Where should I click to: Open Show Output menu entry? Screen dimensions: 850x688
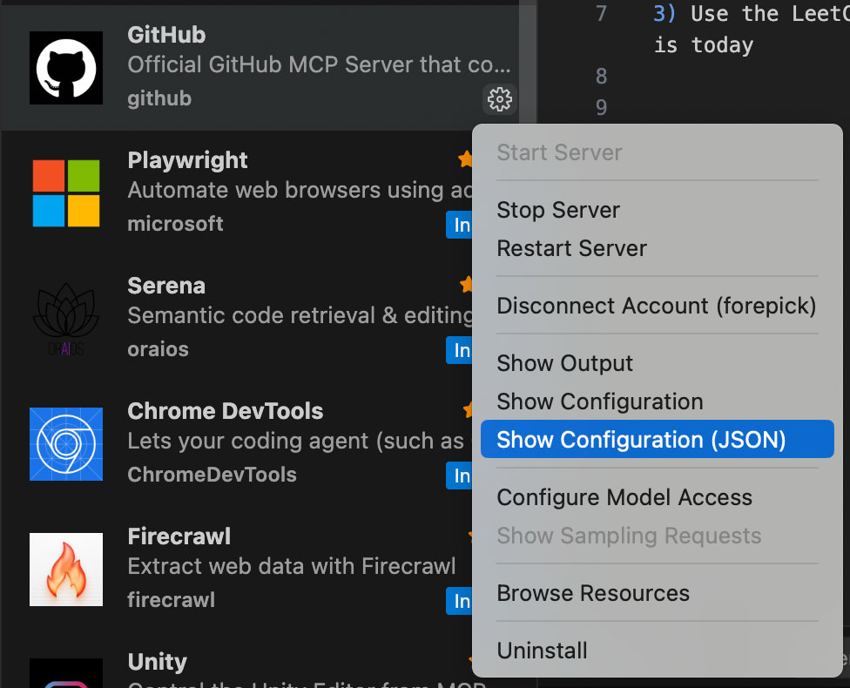tap(564, 363)
